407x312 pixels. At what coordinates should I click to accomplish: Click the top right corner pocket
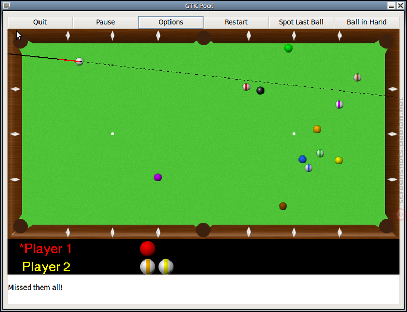[387, 41]
